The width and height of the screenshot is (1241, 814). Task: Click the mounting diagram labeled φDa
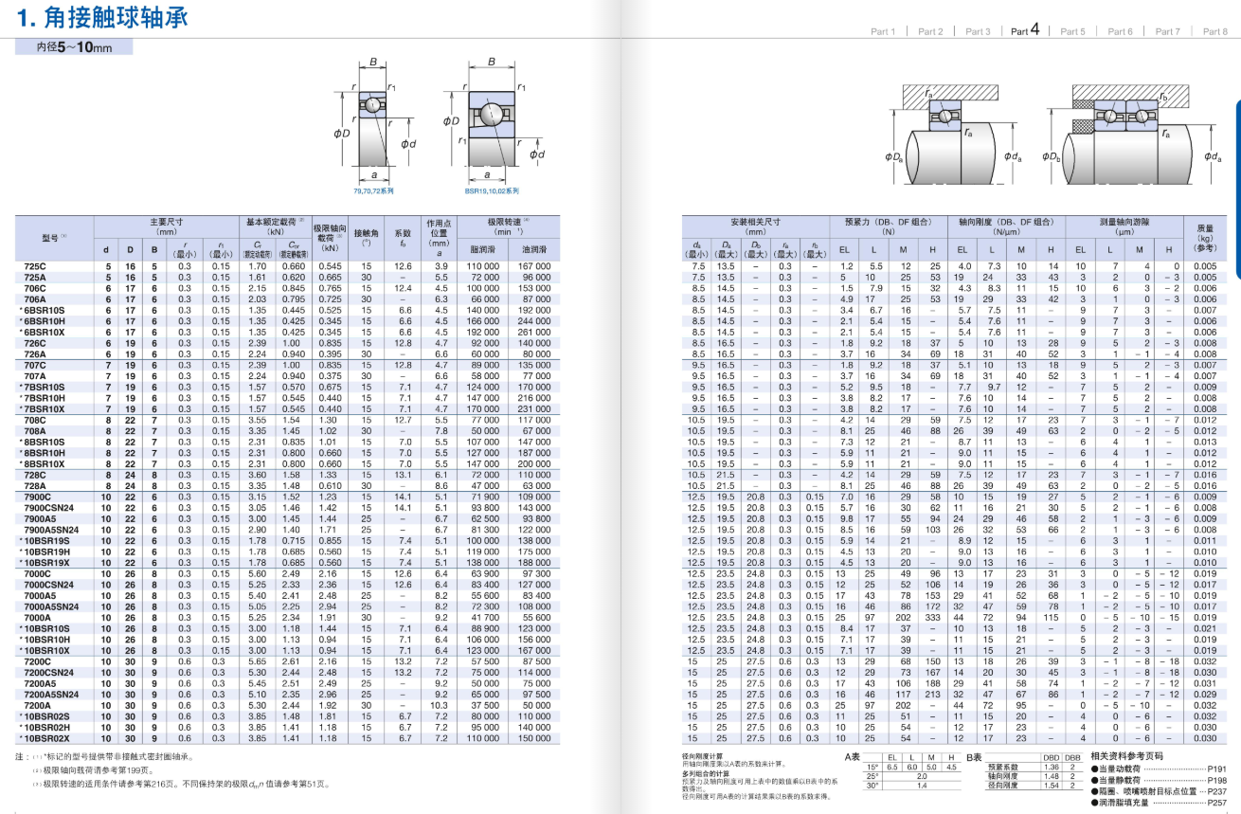coord(955,135)
